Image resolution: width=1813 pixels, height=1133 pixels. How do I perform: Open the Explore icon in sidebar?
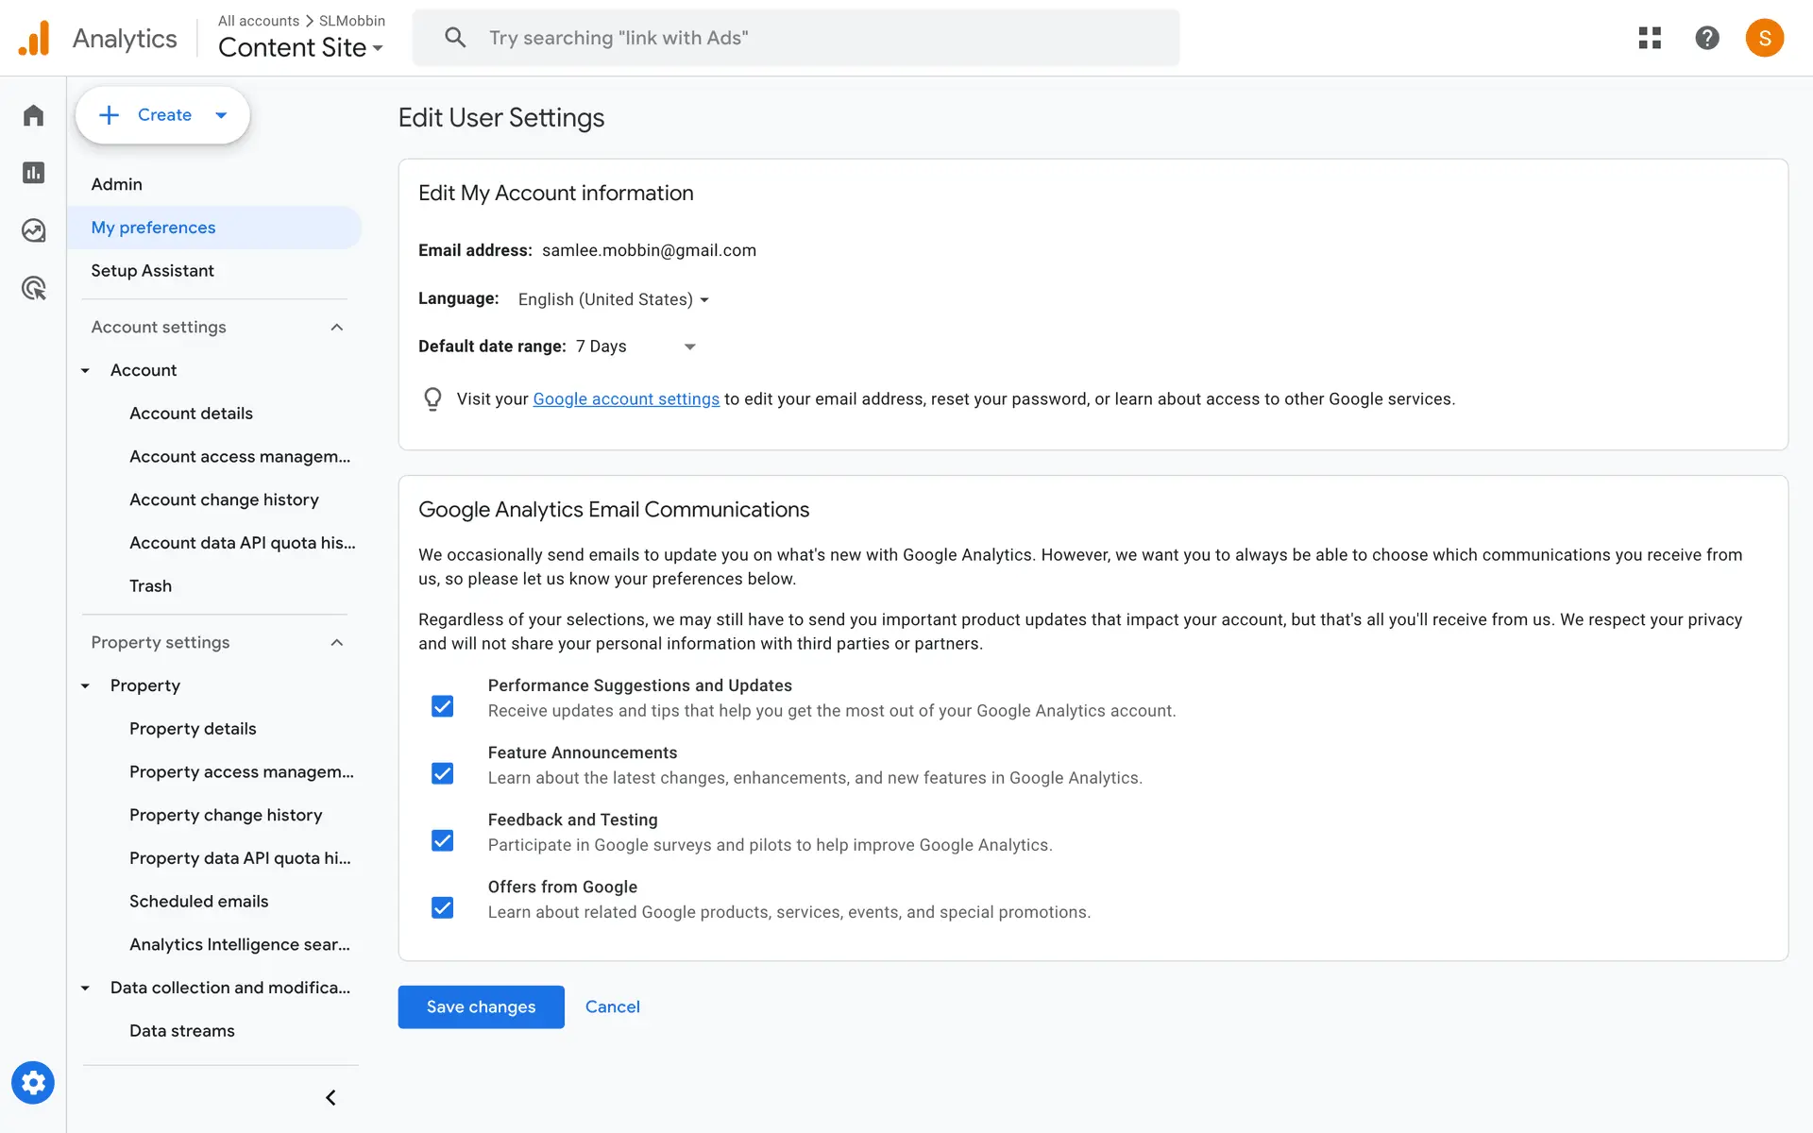pyautogui.click(x=34, y=230)
